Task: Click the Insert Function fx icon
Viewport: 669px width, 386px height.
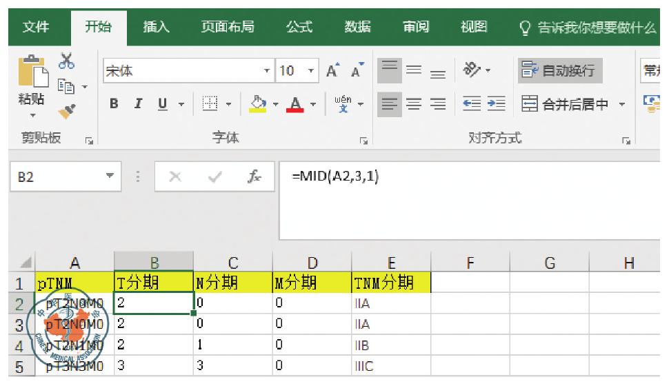Action: click(x=254, y=177)
